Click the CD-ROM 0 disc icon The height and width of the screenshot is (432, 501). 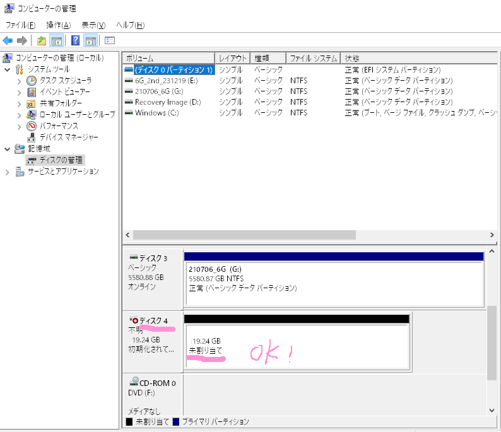tap(134, 382)
